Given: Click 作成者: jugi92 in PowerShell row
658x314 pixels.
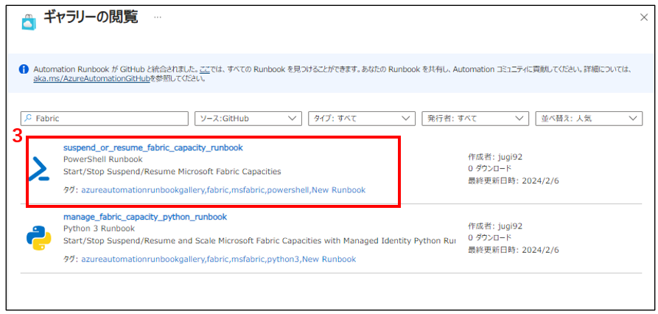Looking at the screenshot, I should [495, 158].
